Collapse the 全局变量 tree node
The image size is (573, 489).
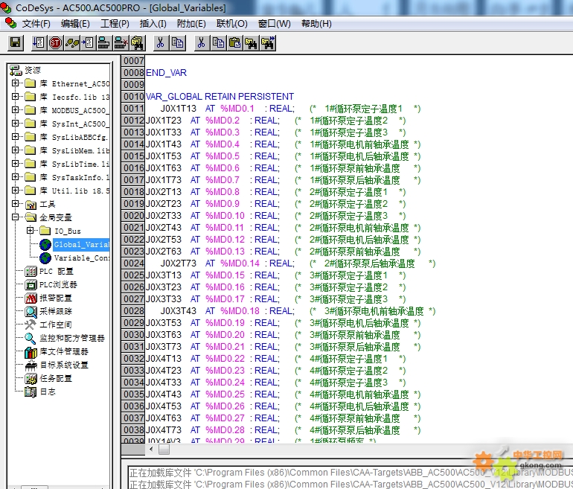click(15, 217)
